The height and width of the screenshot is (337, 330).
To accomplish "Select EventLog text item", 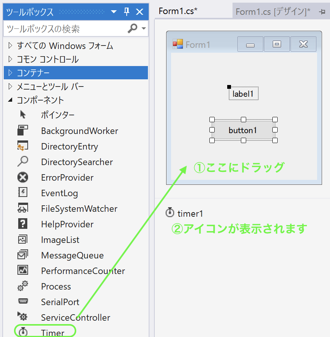I will [x=60, y=193].
